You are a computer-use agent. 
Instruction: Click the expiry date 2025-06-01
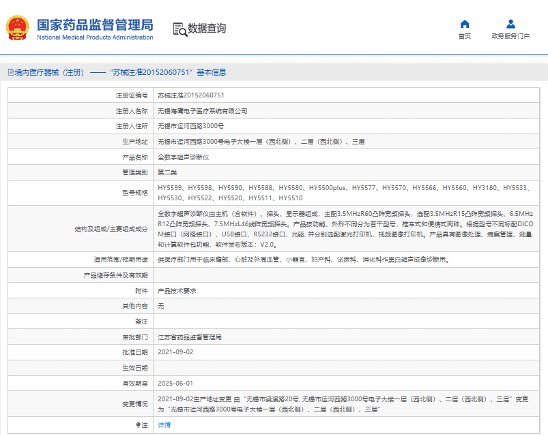[x=175, y=384]
